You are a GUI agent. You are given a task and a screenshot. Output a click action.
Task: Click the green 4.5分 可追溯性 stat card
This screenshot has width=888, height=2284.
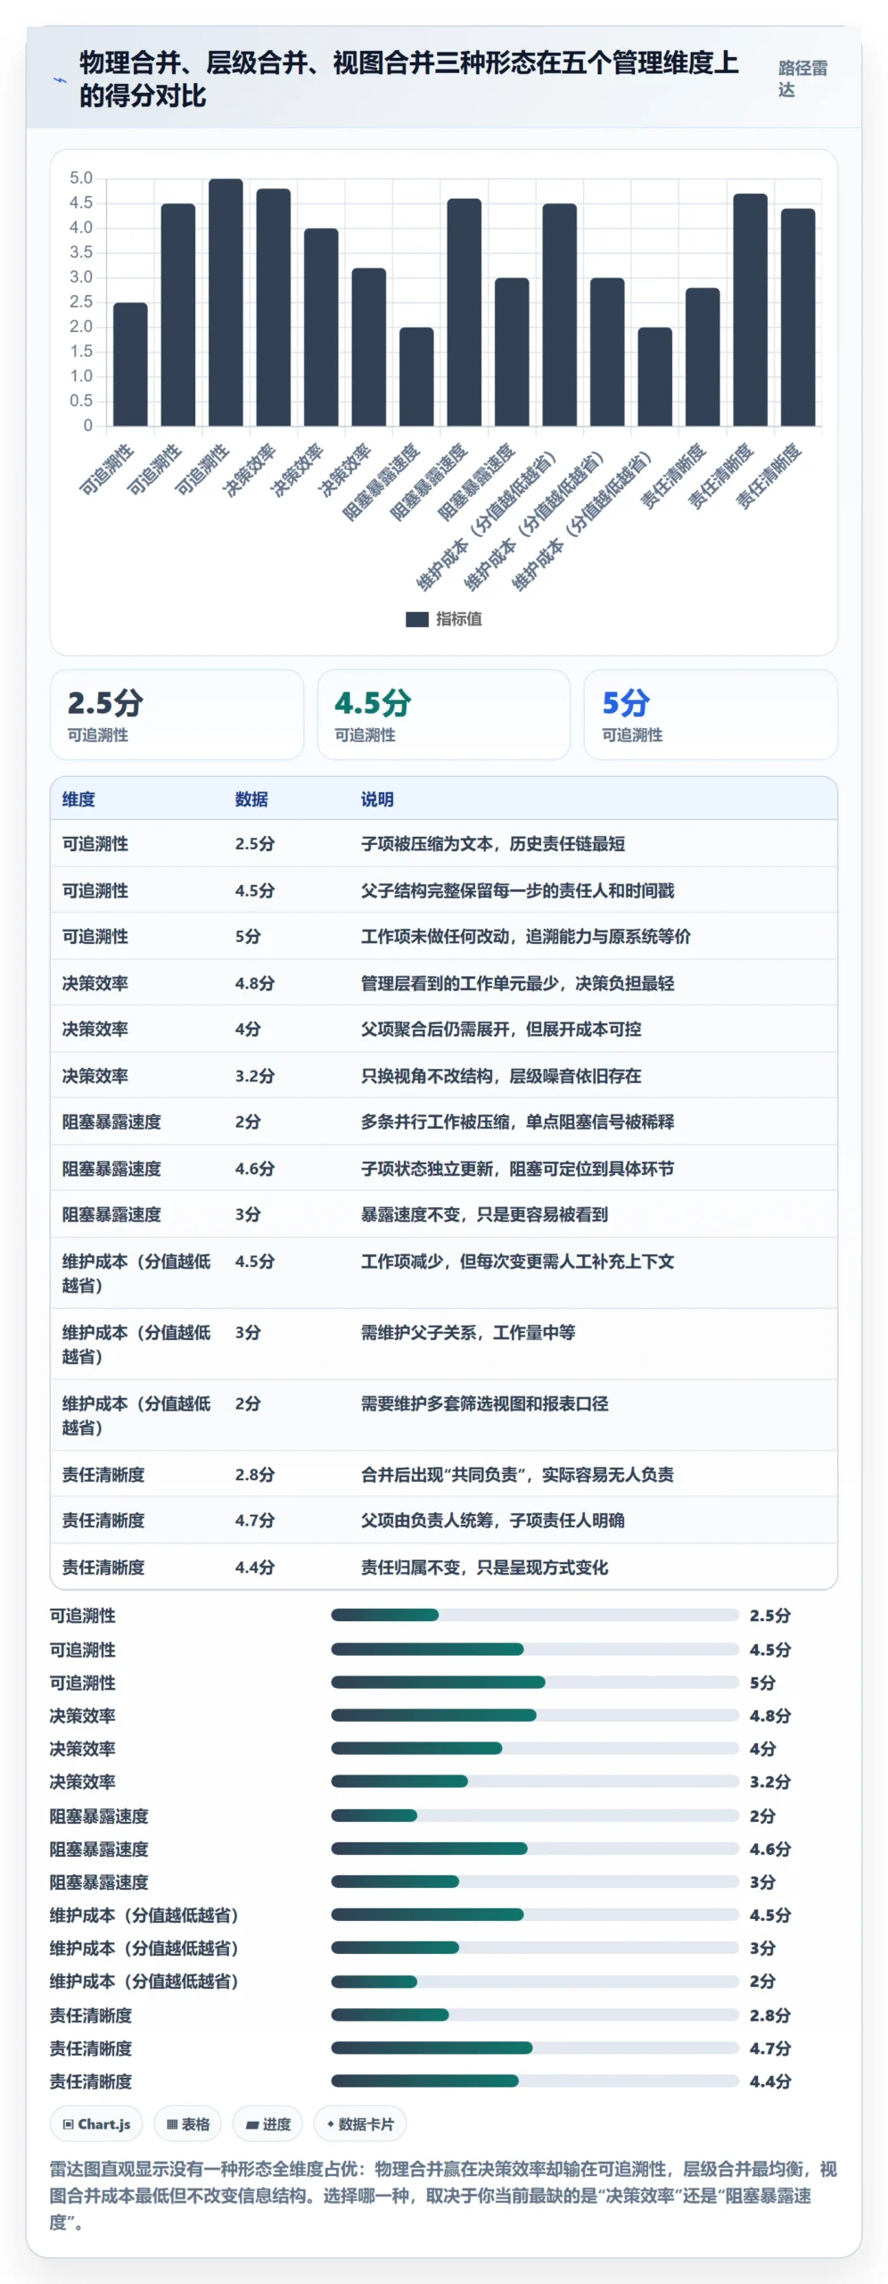click(x=443, y=715)
